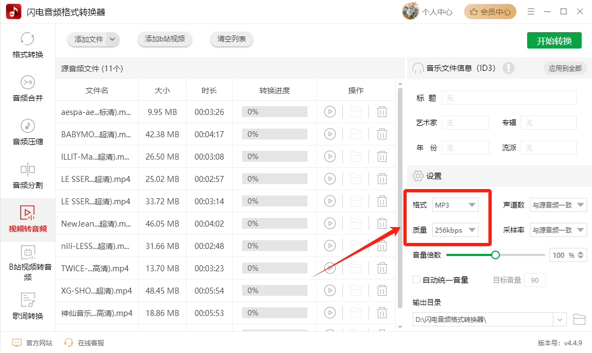
Task: Delete the TWICE file row
Action: [x=382, y=268]
